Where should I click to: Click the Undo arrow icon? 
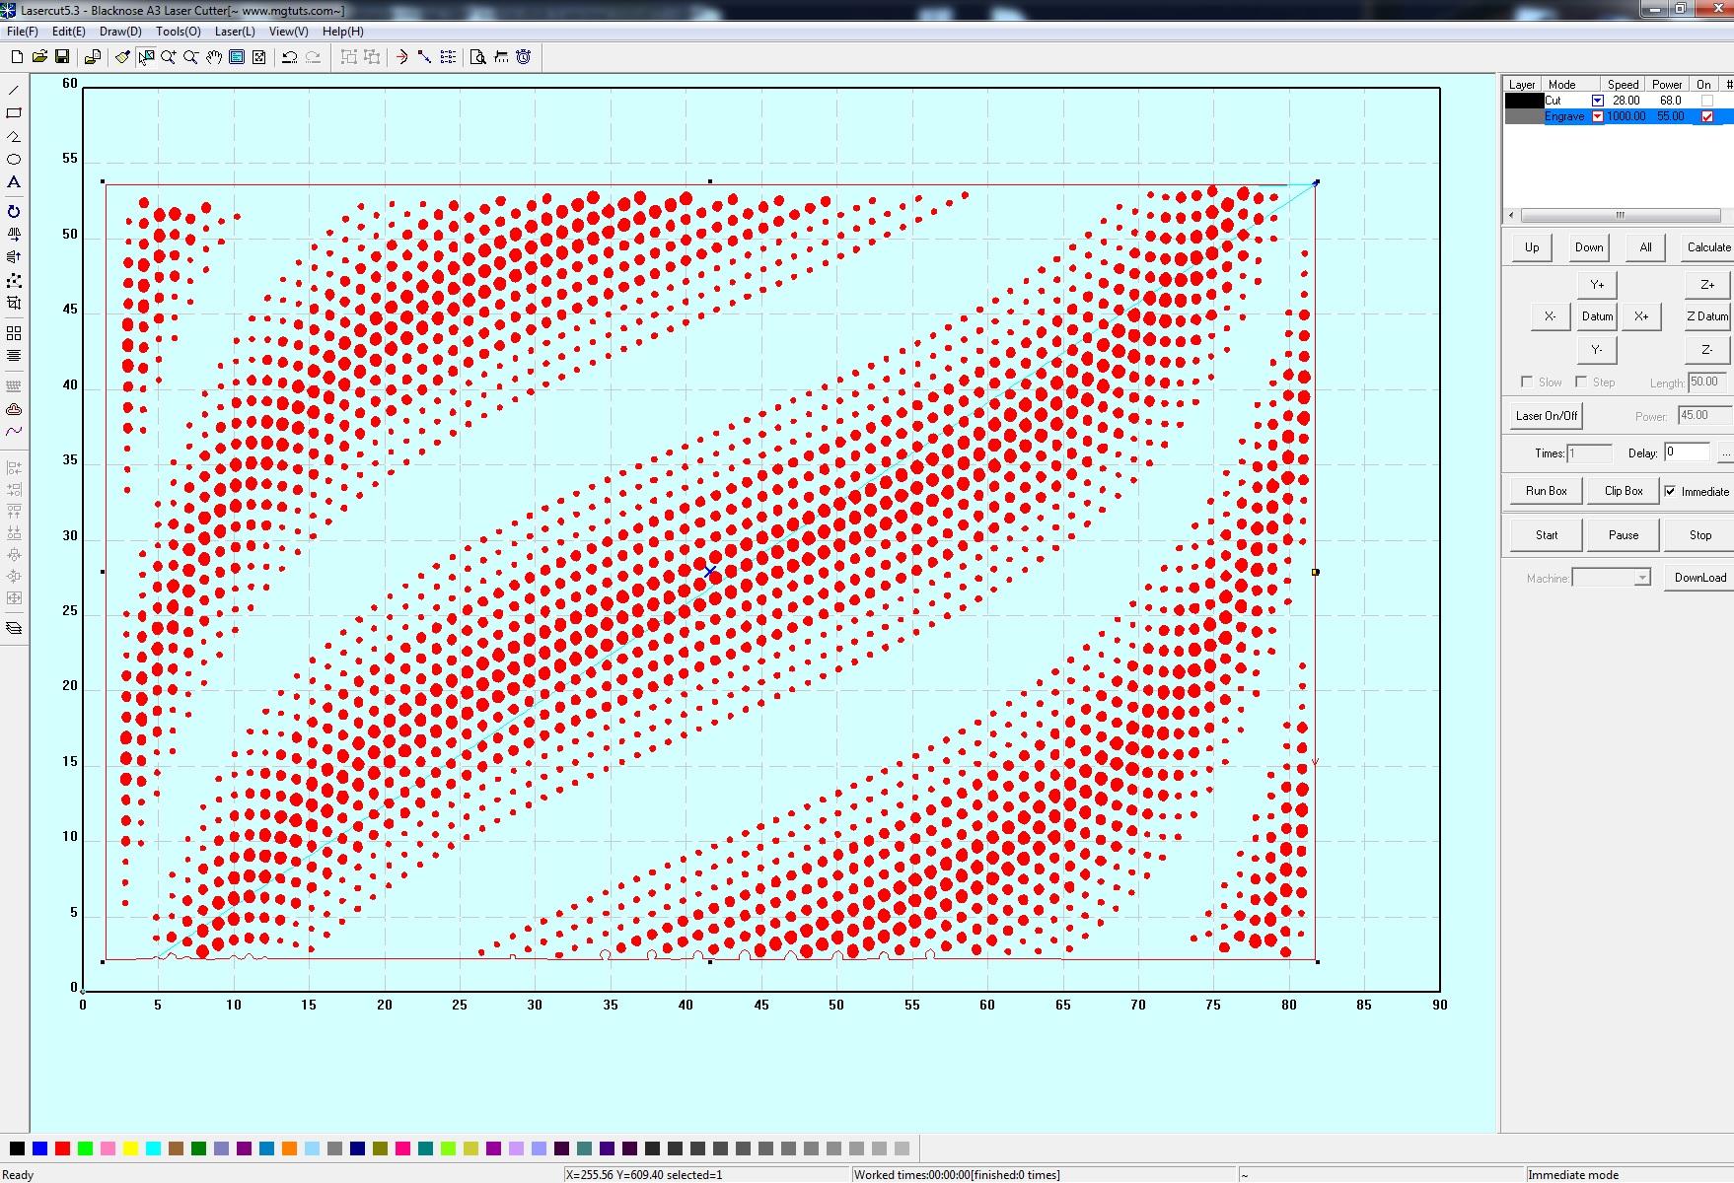[289, 57]
